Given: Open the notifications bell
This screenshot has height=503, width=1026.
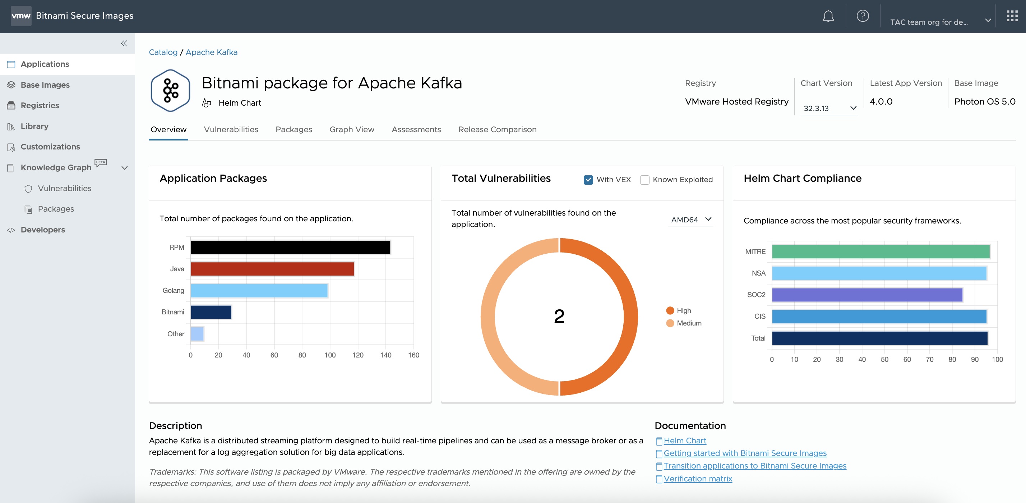Looking at the screenshot, I should (x=828, y=16).
